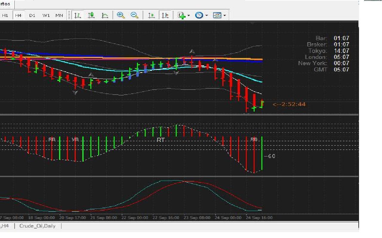Image resolution: width=382 pixels, height=238 pixels.
Task: Select the candlestick chart icon
Action: point(91,15)
